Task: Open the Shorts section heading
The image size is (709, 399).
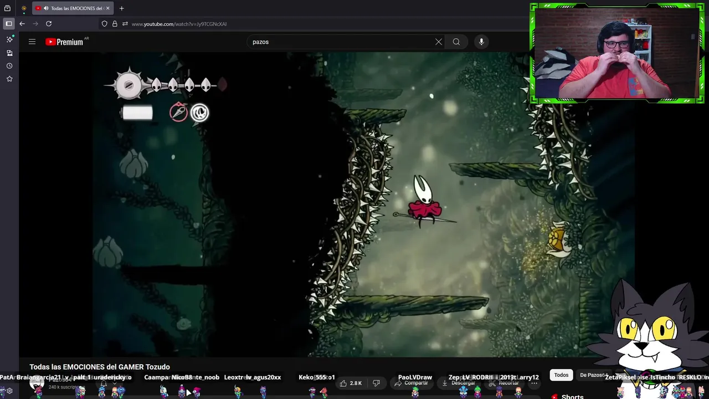Action: [572, 397]
